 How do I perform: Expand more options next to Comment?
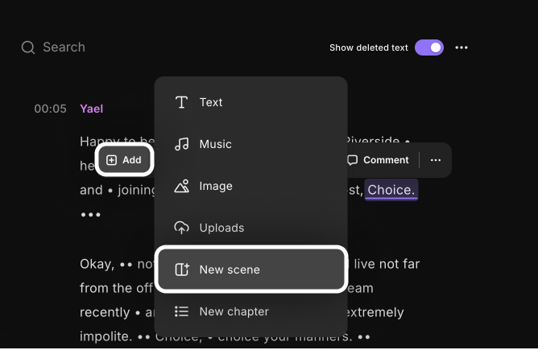436,160
